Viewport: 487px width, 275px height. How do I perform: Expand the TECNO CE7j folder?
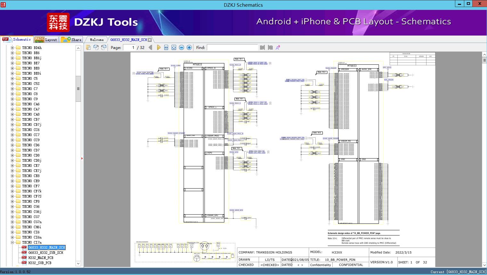(x=12, y=171)
